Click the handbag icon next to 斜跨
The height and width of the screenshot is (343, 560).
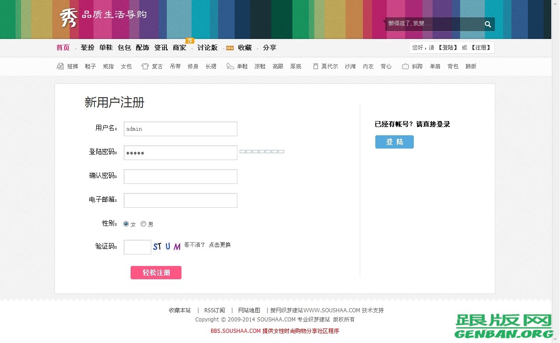405,66
